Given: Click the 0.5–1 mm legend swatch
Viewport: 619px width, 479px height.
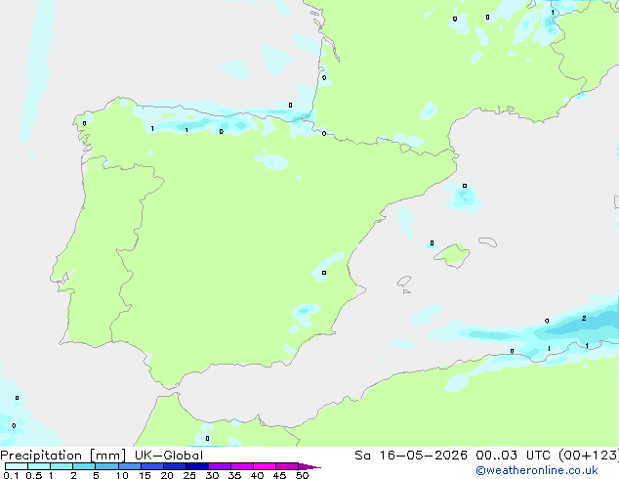Looking at the screenshot, I should pyautogui.click(x=39, y=466).
